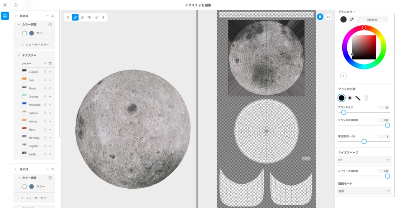Toggle the UV grid display button
Viewport: 396px width, 208px height.
(320, 17)
